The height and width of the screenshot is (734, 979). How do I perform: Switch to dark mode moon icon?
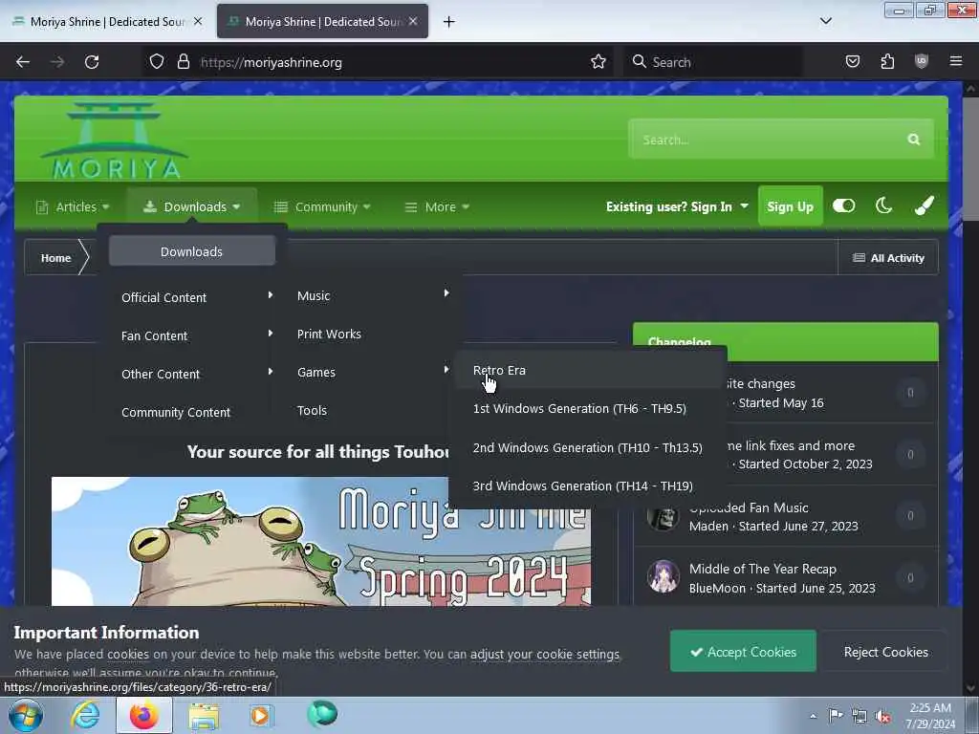(883, 205)
